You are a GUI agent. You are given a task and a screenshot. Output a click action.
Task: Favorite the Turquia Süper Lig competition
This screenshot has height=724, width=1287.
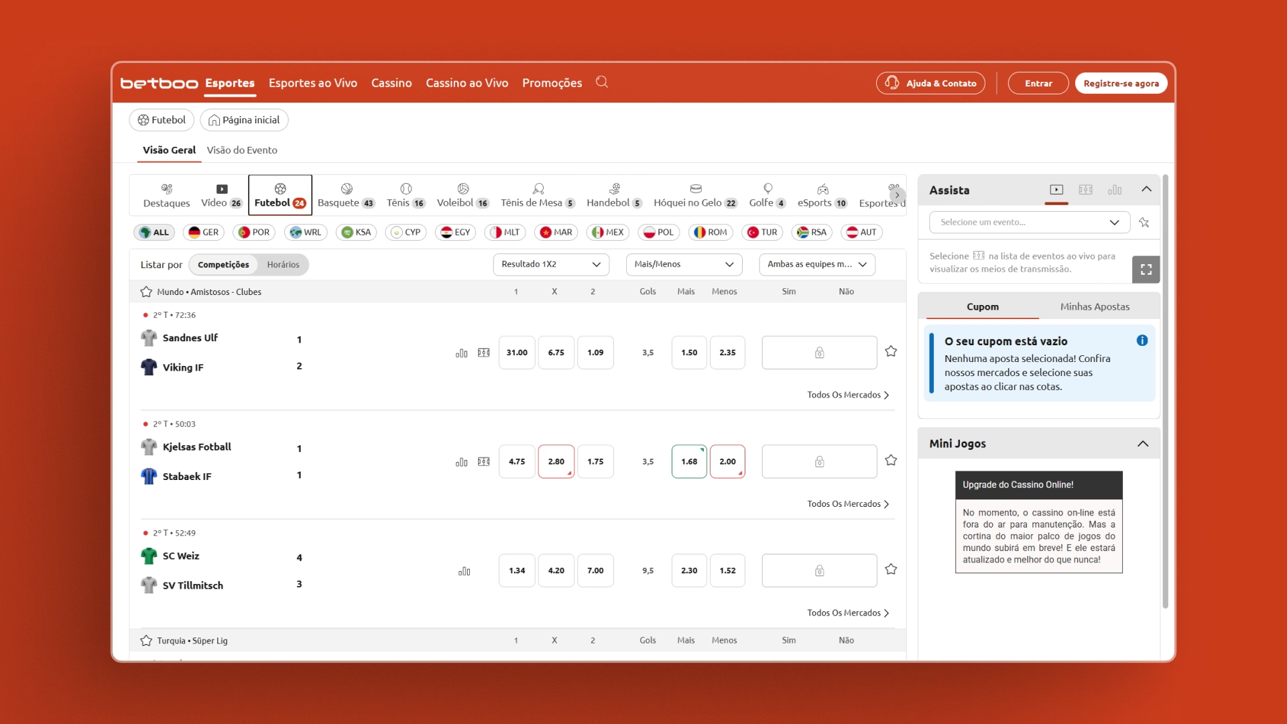point(146,640)
